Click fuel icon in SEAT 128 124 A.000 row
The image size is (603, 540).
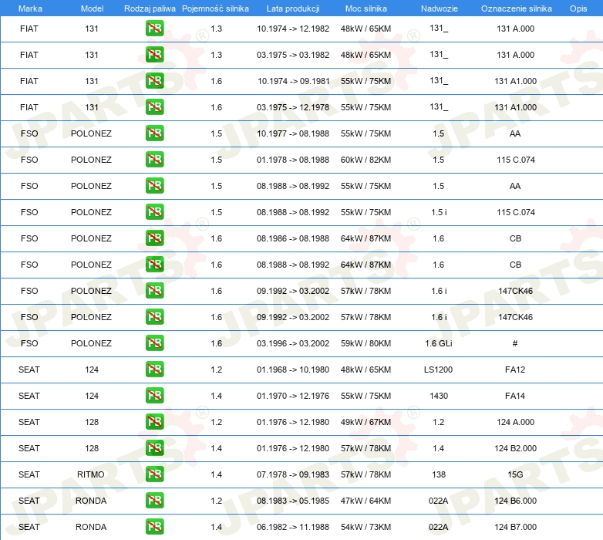(x=154, y=421)
